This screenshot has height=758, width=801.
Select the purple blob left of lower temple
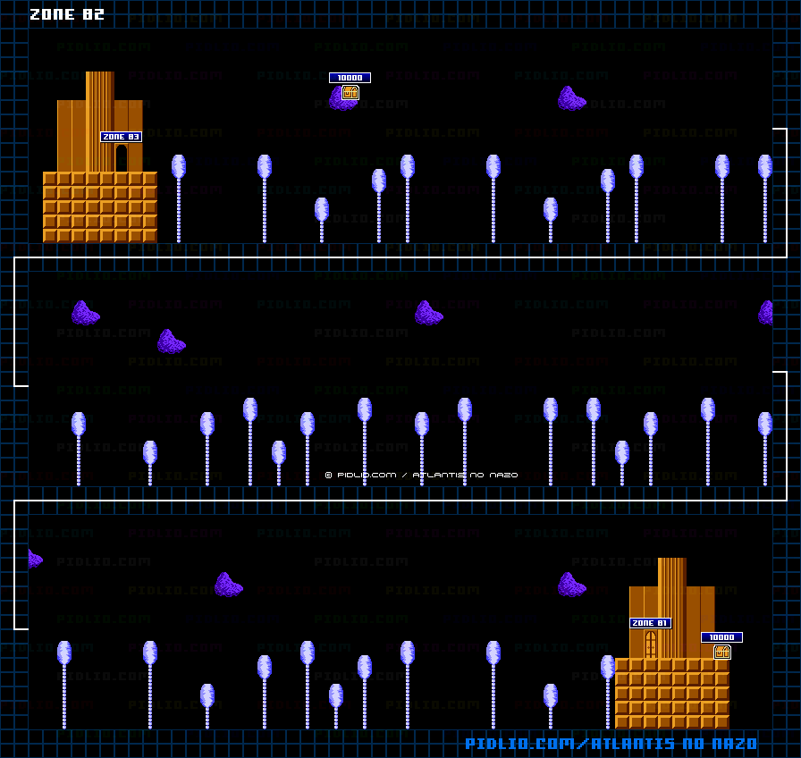(x=571, y=585)
